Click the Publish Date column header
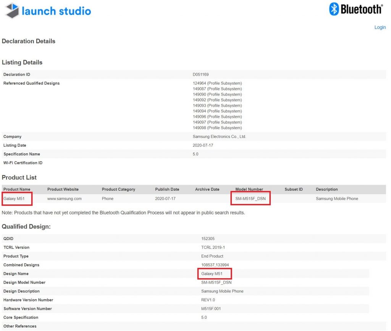The width and height of the screenshot is (391, 331). click(x=167, y=189)
